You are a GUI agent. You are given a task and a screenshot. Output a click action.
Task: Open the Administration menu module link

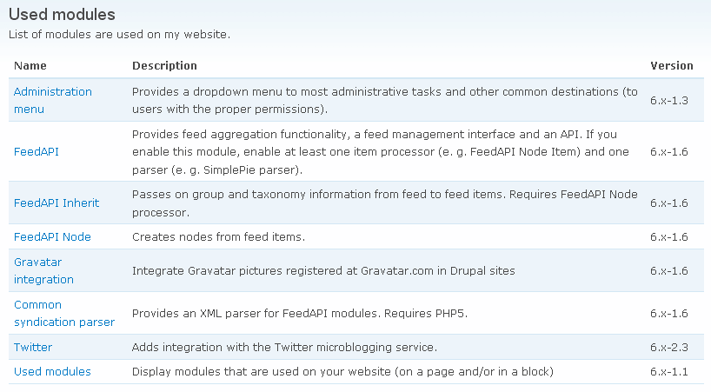coord(53,100)
